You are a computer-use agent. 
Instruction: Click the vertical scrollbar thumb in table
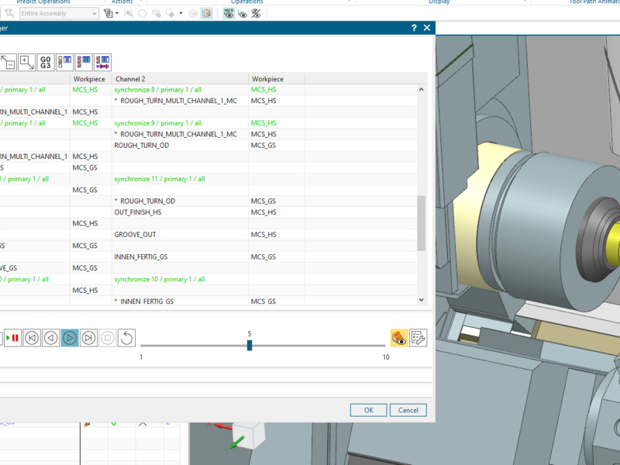(421, 223)
